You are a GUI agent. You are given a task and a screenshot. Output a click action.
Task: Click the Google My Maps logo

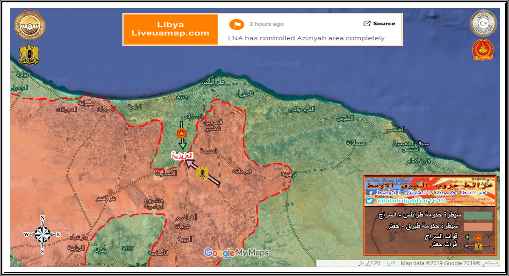pos(237,253)
